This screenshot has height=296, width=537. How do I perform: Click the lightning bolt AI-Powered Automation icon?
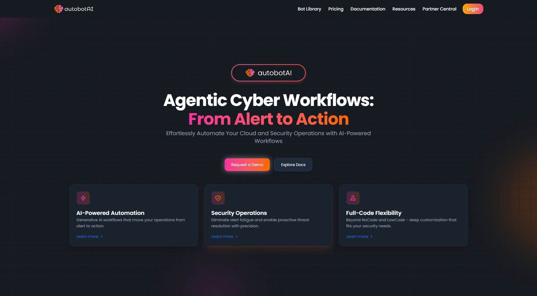(83, 198)
